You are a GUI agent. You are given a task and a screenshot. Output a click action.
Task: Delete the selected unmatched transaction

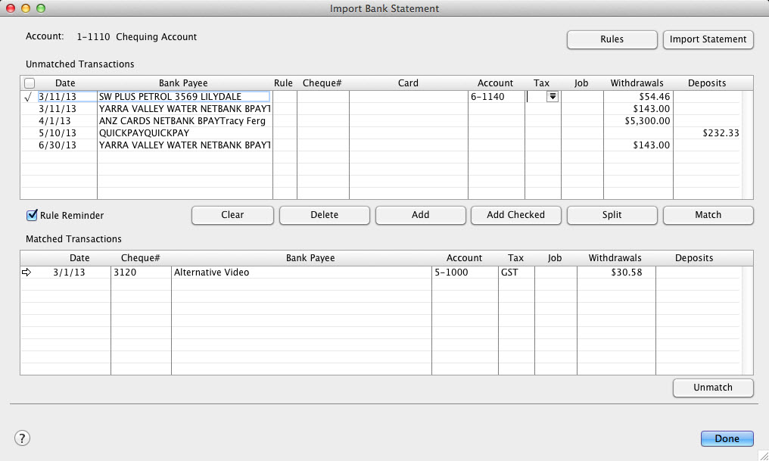tap(324, 215)
